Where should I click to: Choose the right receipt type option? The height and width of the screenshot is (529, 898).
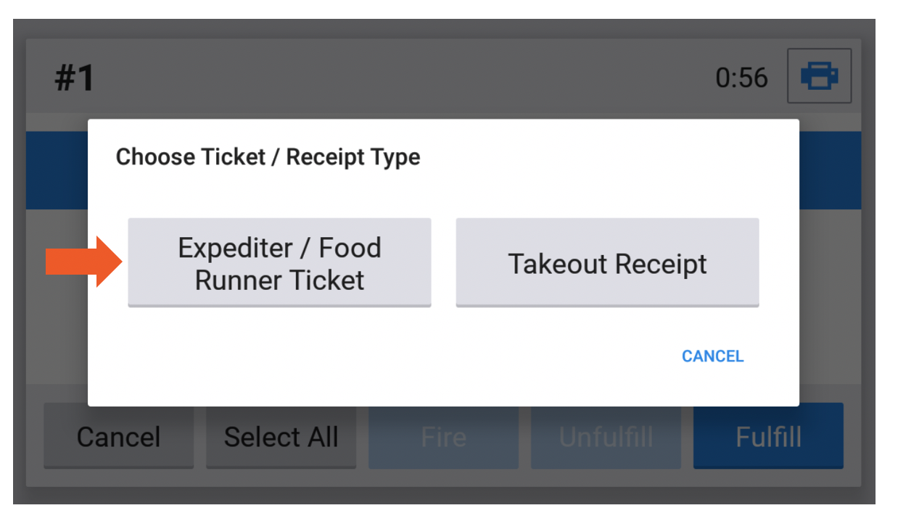coord(607,263)
